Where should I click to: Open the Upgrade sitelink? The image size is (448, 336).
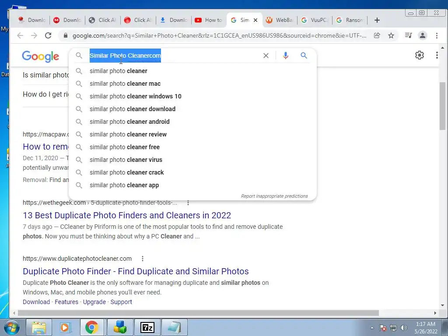tap(94, 302)
